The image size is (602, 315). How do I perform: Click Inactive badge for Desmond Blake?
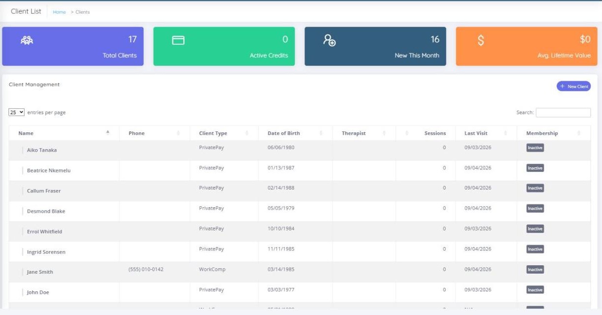pos(535,208)
